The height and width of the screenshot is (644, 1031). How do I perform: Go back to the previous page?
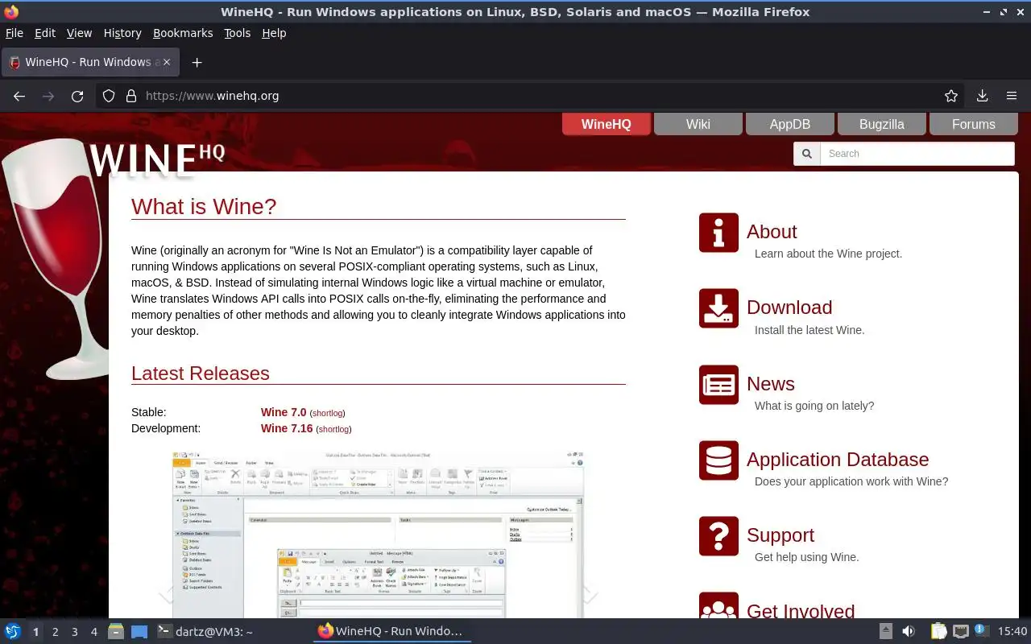[19, 96]
